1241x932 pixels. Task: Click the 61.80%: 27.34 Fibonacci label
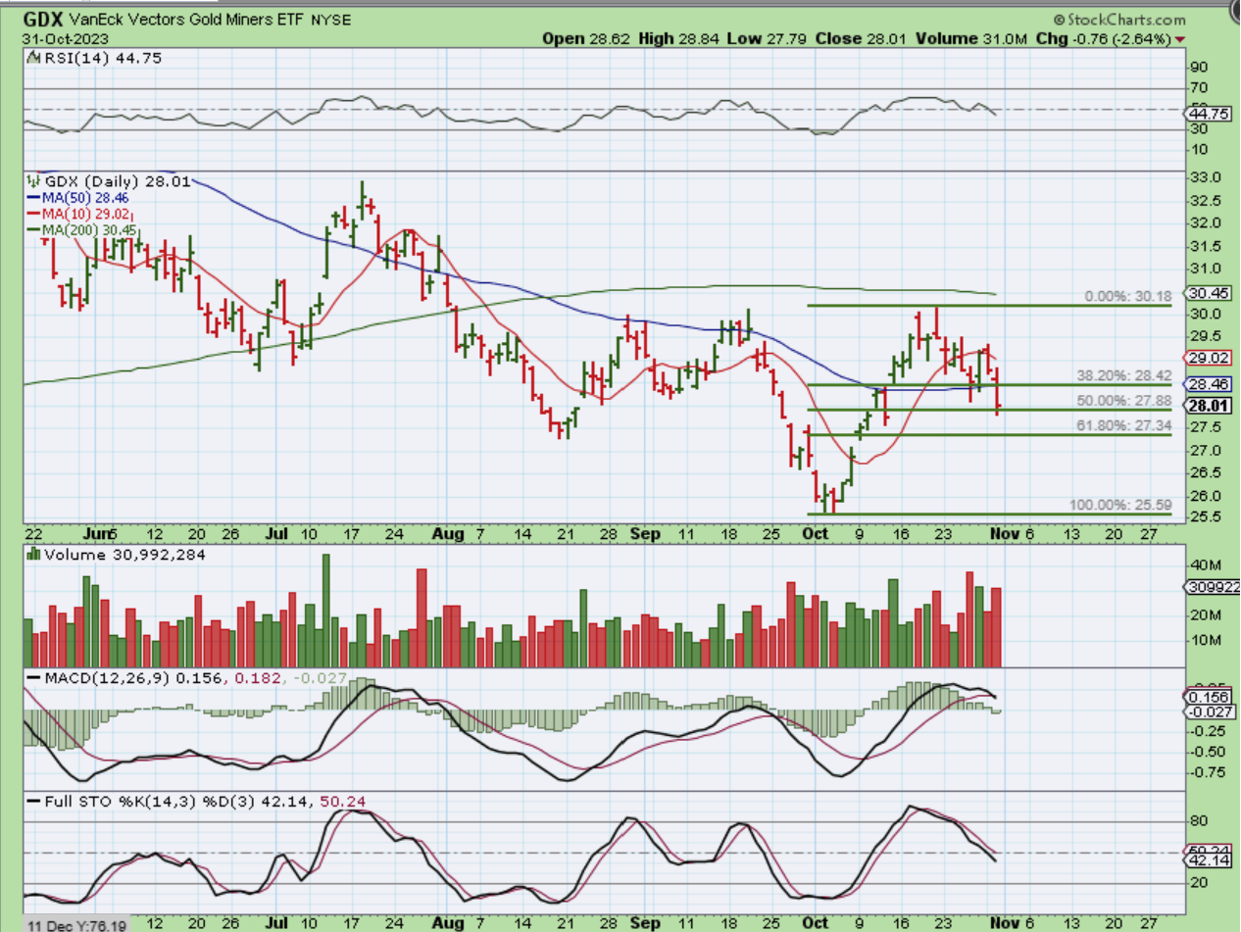[x=1124, y=425]
